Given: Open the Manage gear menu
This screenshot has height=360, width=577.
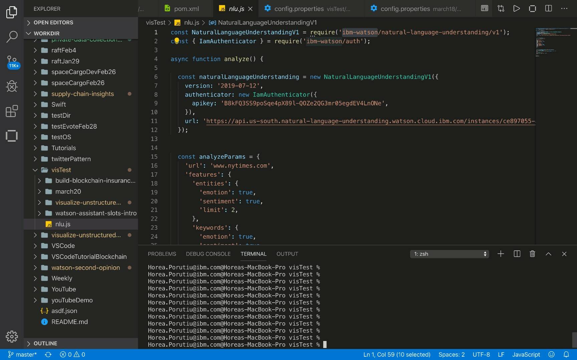Looking at the screenshot, I should (x=12, y=337).
